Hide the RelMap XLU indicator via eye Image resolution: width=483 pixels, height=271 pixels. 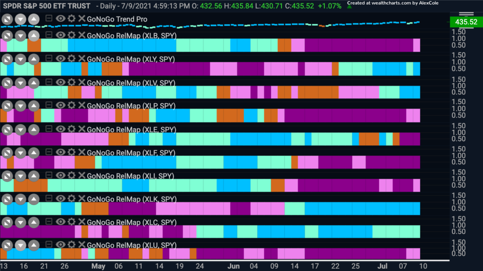[x=60, y=245]
